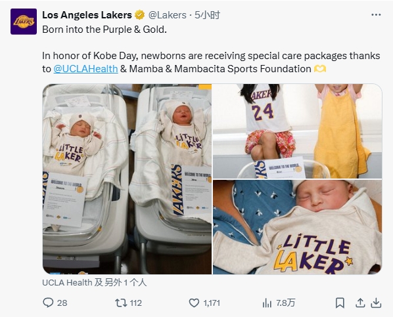Open Los Angeles Lakers display name
The height and width of the screenshot is (317, 393).
coord(87,15)
